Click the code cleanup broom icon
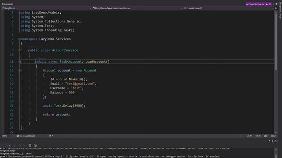The height and width of the screenshot is (158, 282). 50,136
